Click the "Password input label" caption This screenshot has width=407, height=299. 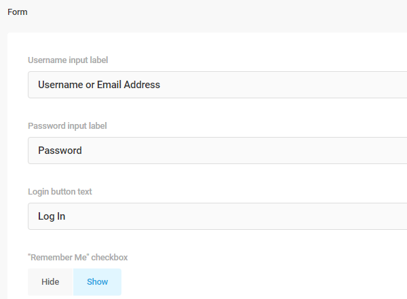tap(67, 125)
